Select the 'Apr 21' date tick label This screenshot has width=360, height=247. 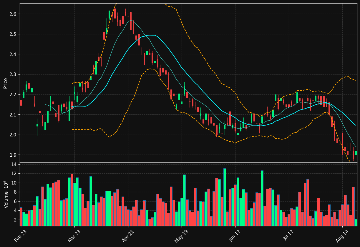[x=127, y=235]
